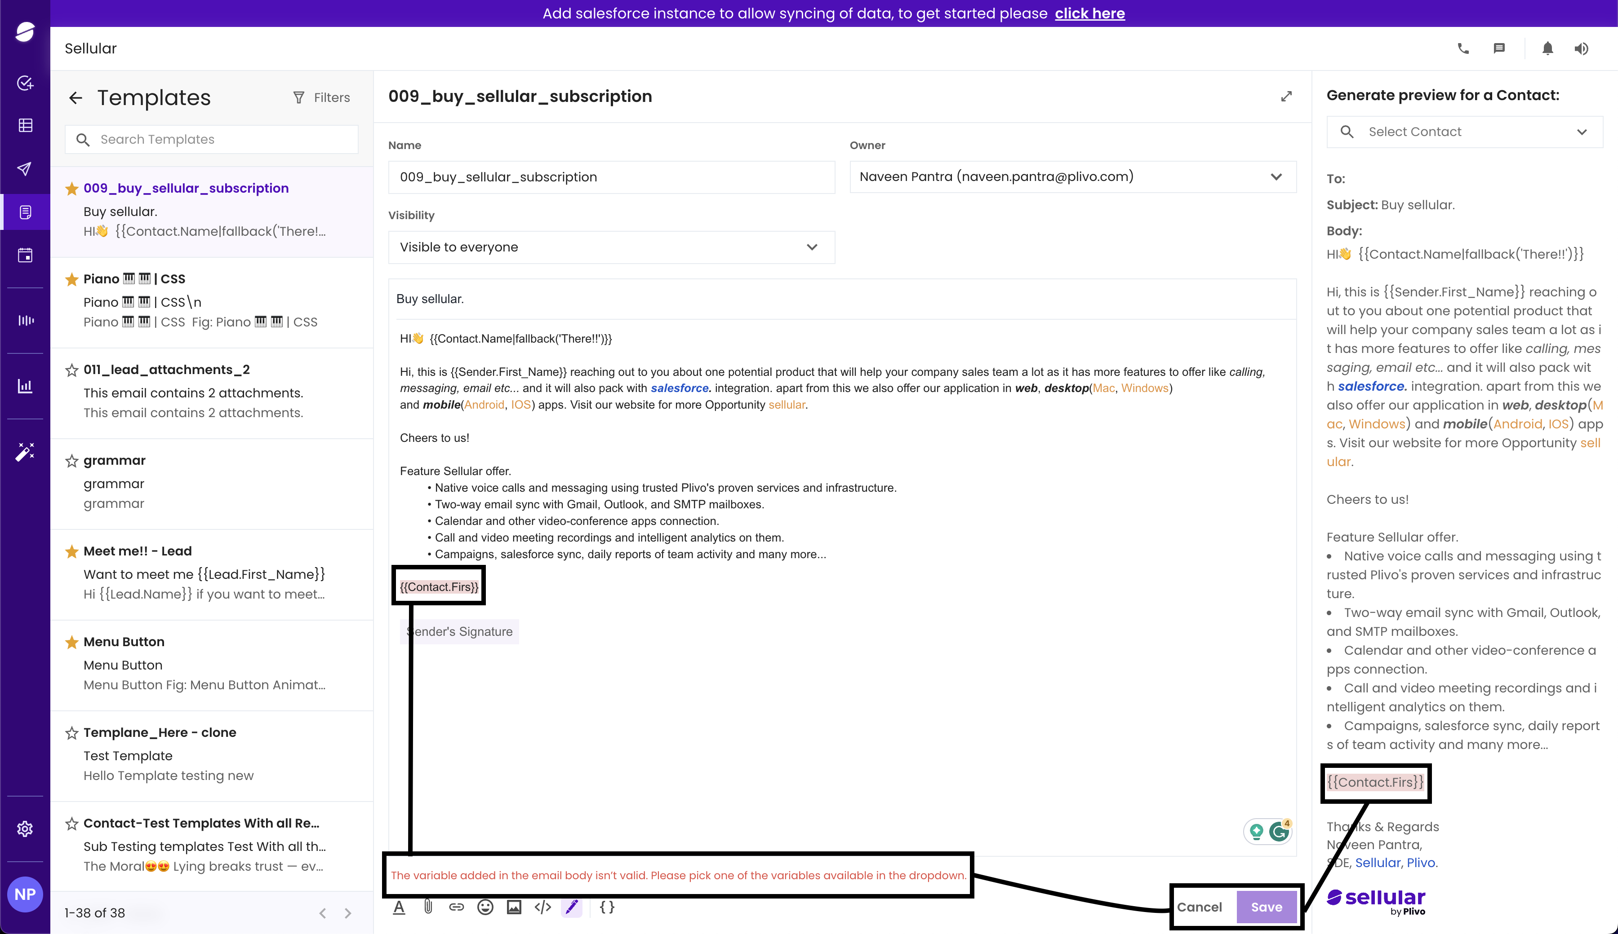Image resolution: width=1618 pixels, height=934 pixels.
Task: Open the notifications bell
Action: point(1547,48)
